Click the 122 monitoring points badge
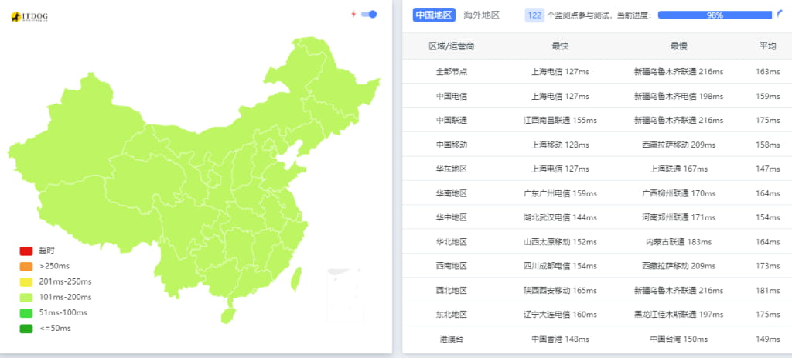 point(534,15)
